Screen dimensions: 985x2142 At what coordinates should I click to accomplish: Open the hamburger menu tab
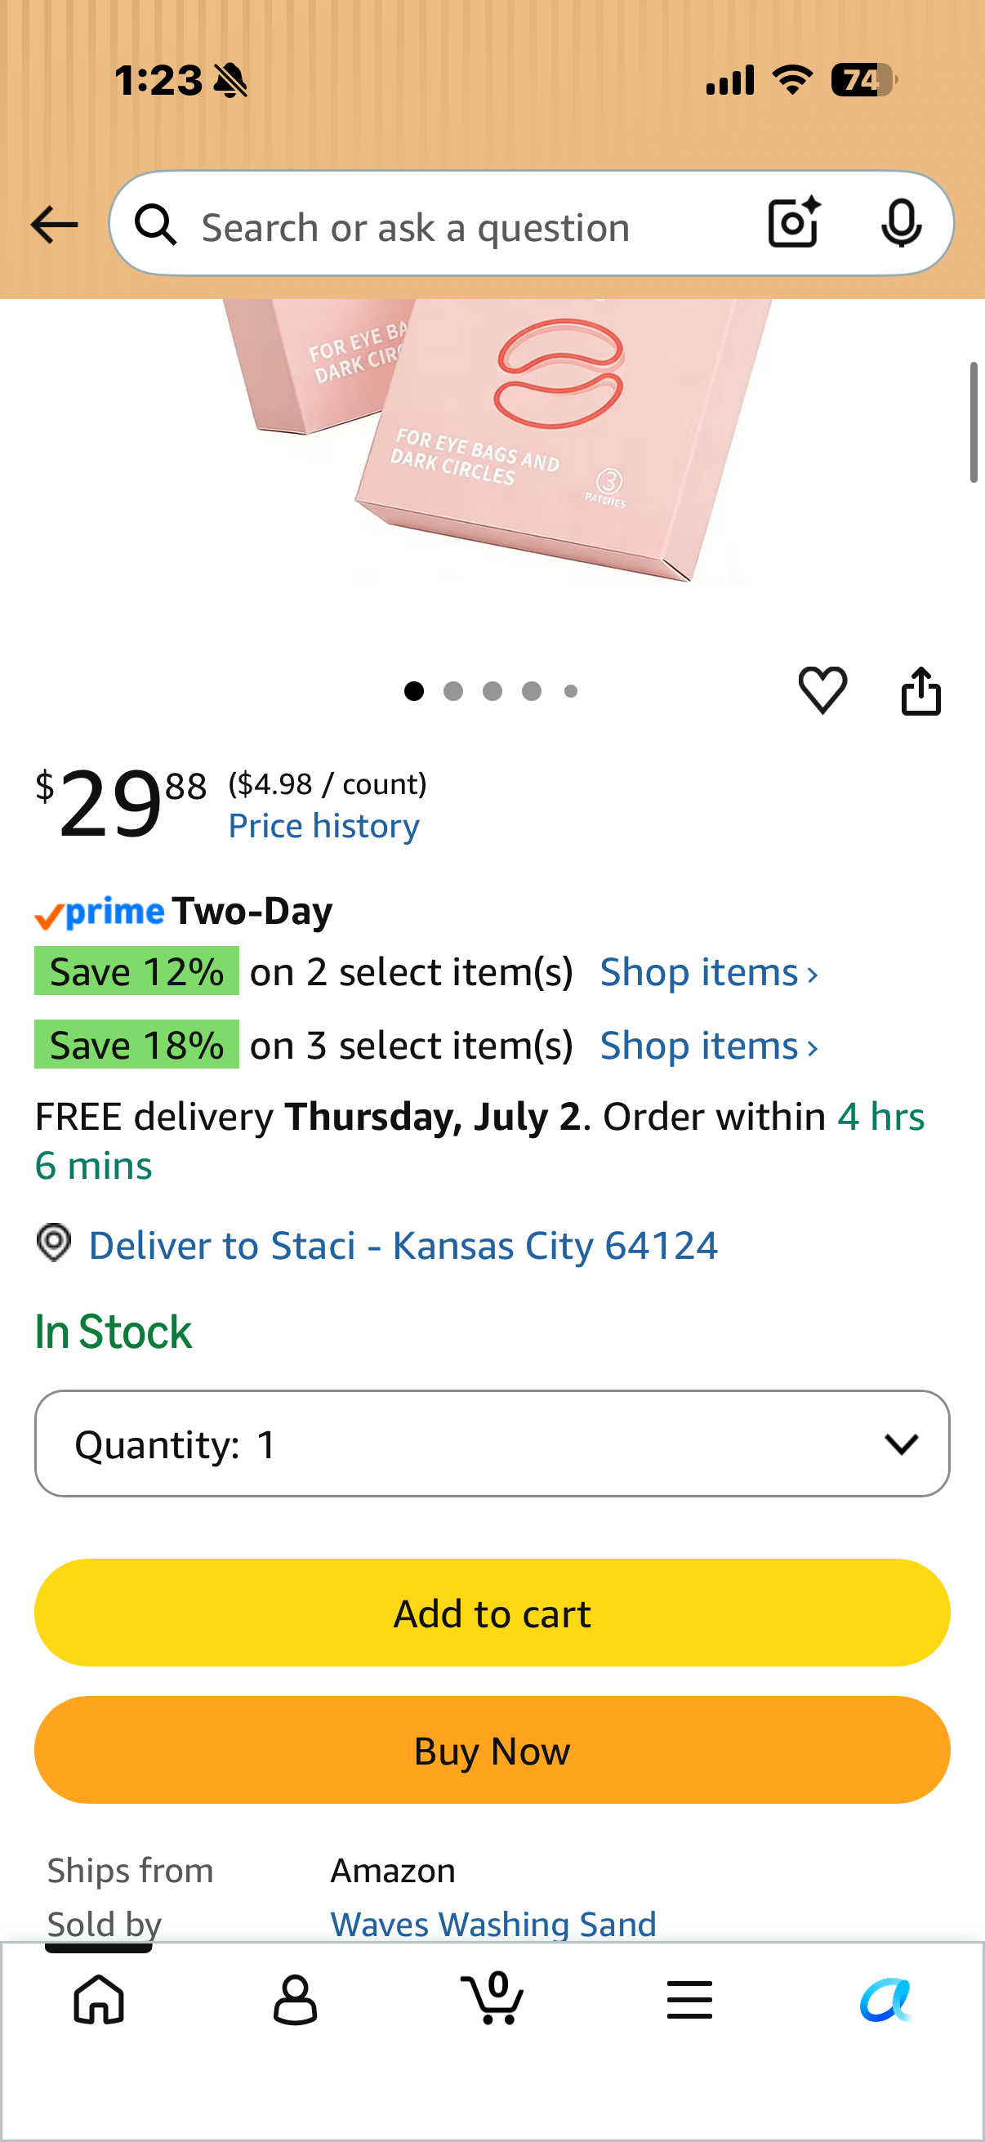(x=689, y=1999)
